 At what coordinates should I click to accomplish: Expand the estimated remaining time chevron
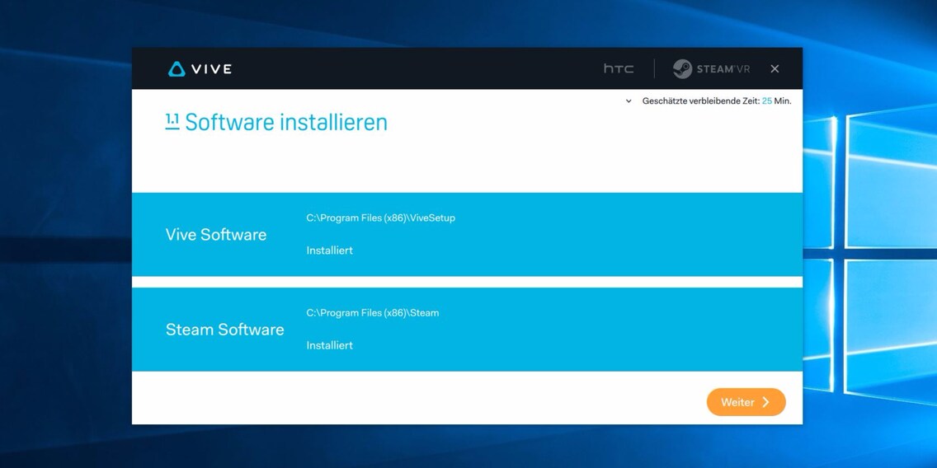click(629, 101)
